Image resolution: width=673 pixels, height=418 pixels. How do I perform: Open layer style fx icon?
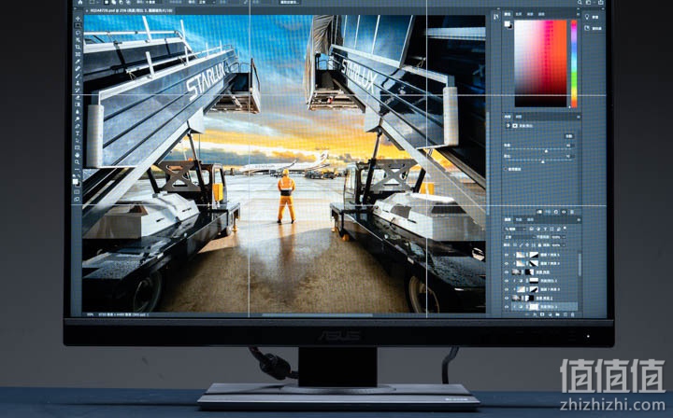pos(535,314)
